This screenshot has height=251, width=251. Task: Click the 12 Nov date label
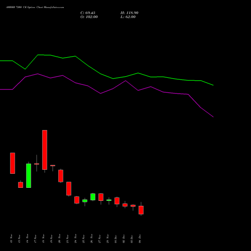pos(11,238)
